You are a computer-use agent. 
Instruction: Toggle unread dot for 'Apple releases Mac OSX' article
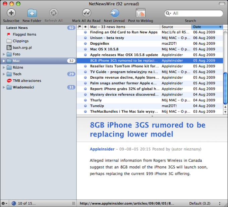[85, 55]
